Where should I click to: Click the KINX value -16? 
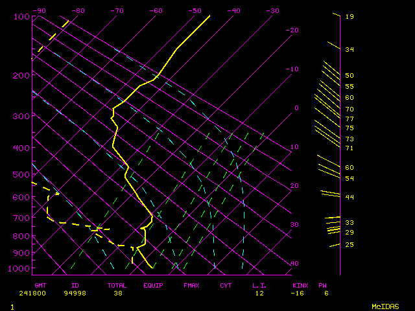click(x=298, y=293)
